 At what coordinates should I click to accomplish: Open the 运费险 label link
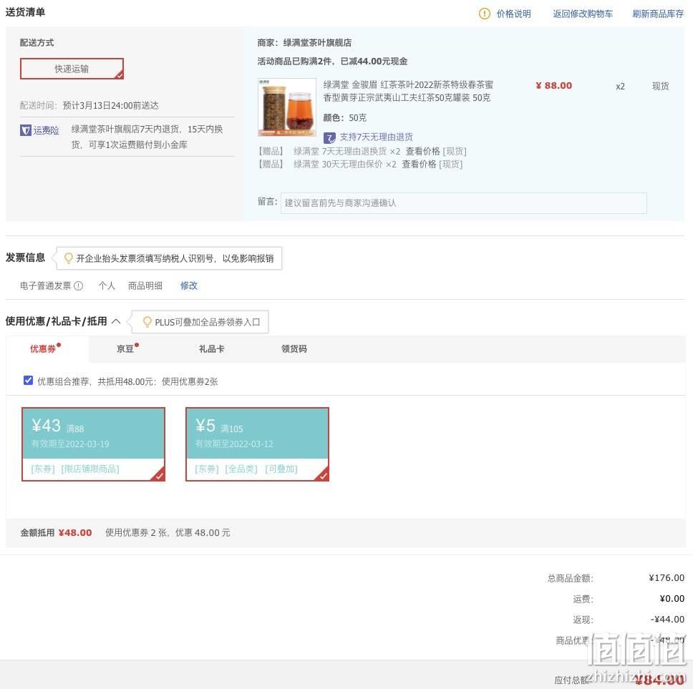(46, 130)
